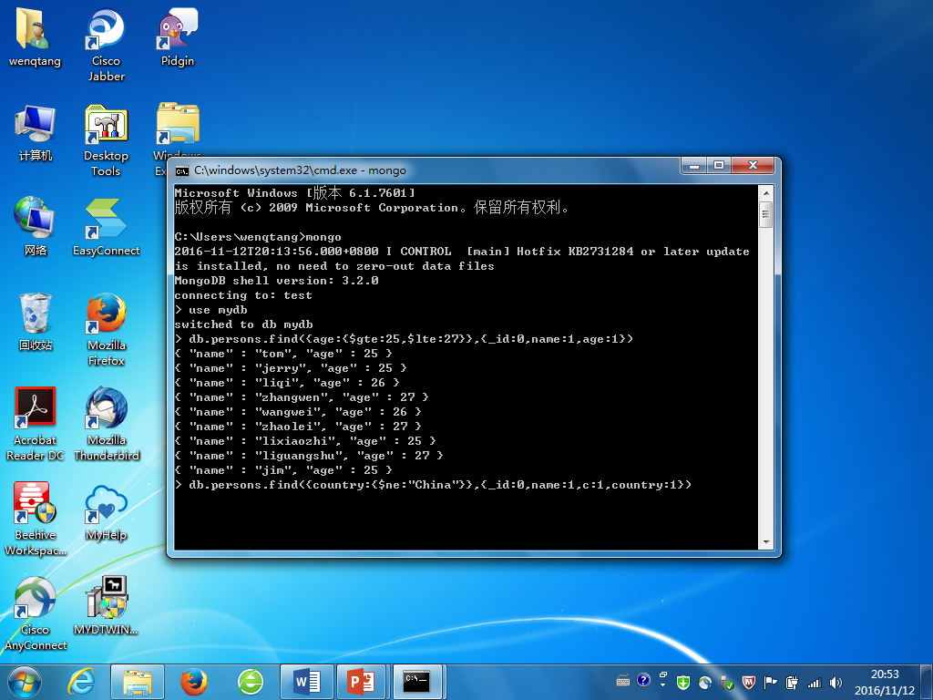Click the cmd scrollbar up arrow
The width and height of the screenshot is (933, 700).
765,193
